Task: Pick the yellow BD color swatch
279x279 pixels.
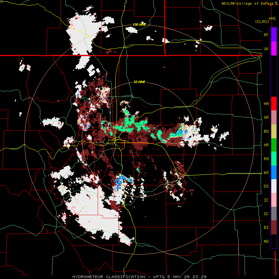Action: (274, 131)
